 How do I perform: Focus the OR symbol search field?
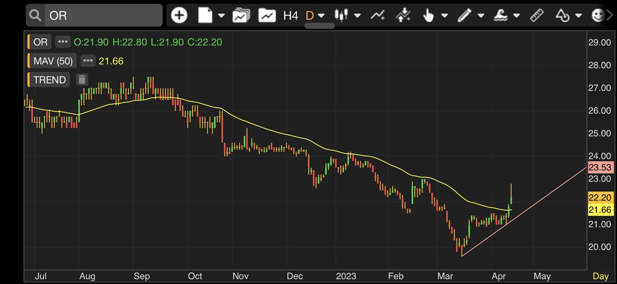(103, 15)
